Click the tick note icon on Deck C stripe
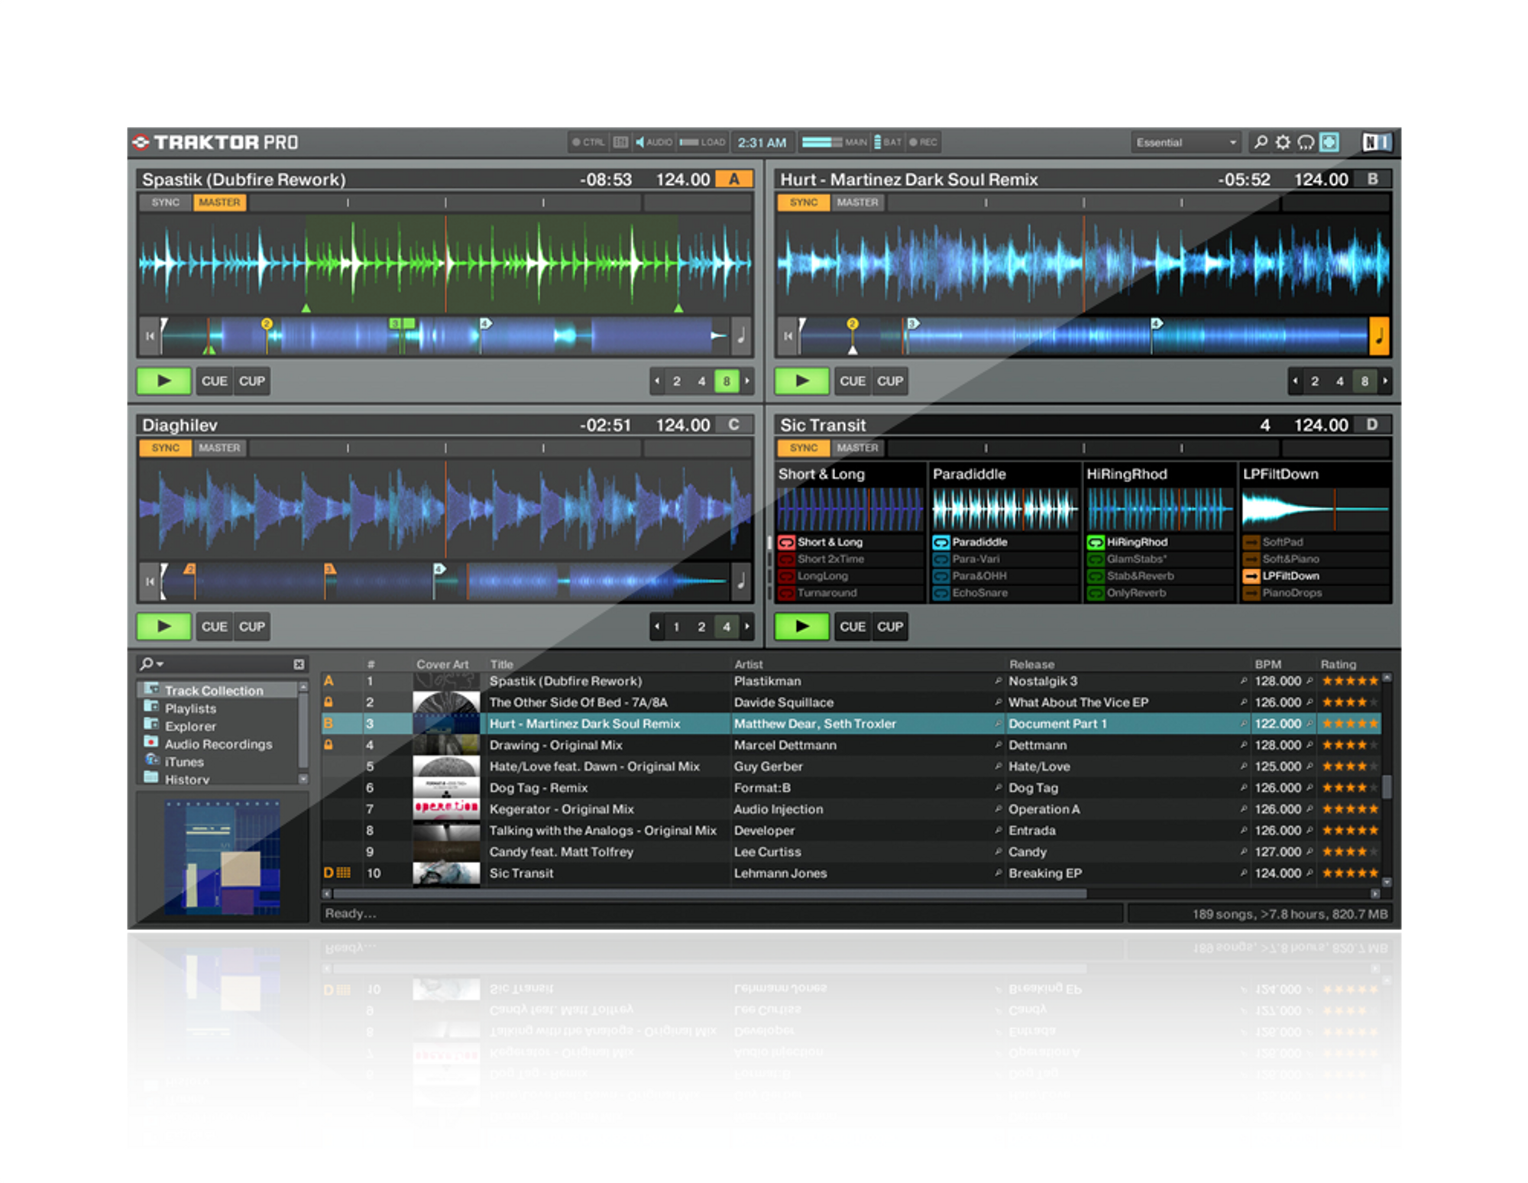 point(741,582)
